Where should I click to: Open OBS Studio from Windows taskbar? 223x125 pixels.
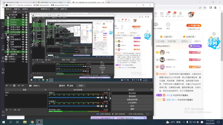coord(39,122)
